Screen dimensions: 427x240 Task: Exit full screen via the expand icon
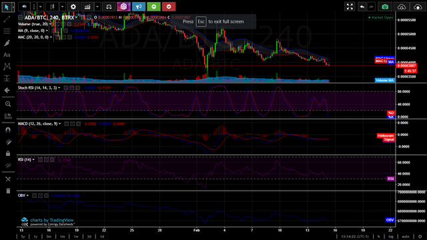click(x=350, y=7)
